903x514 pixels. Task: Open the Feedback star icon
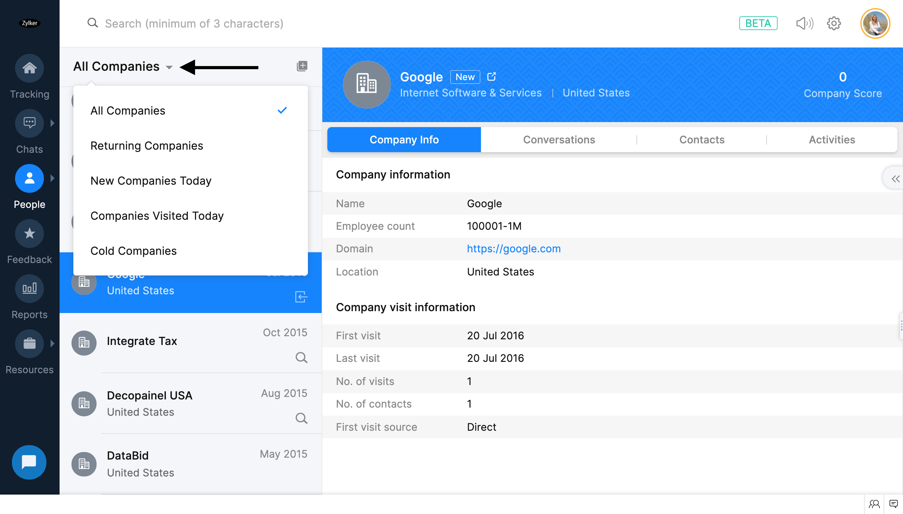click(x=29, y=233)
